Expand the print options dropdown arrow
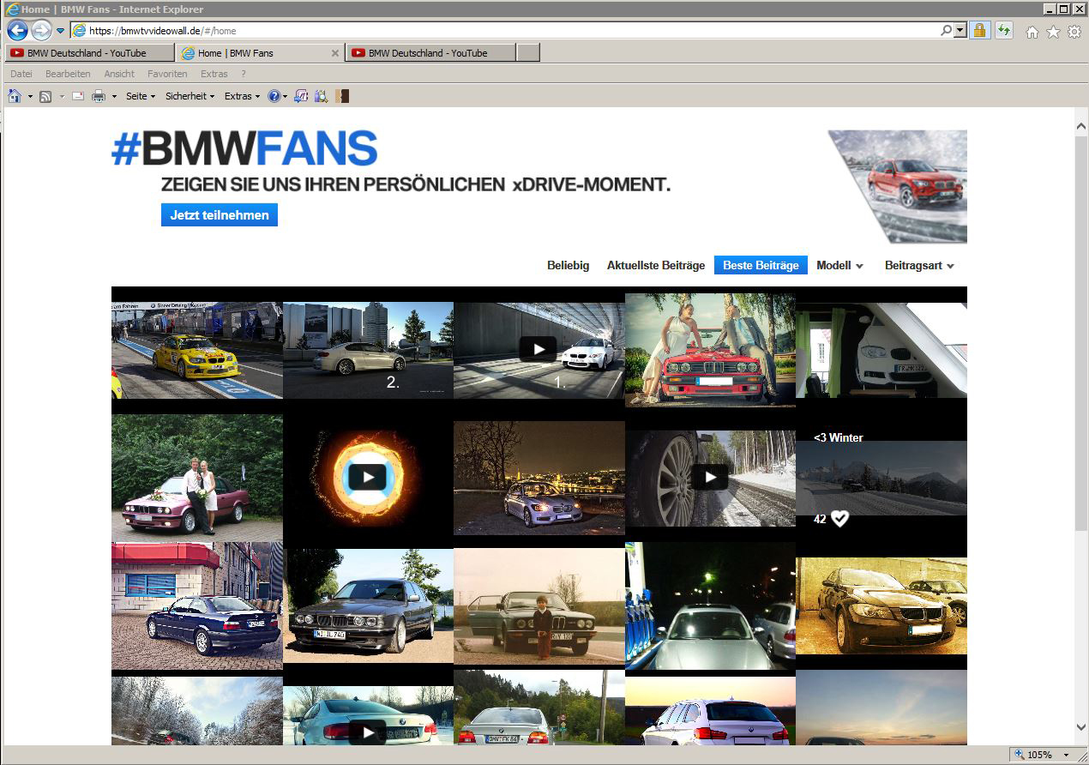Screen dimensions: 1089x765 tap(114, 96)
